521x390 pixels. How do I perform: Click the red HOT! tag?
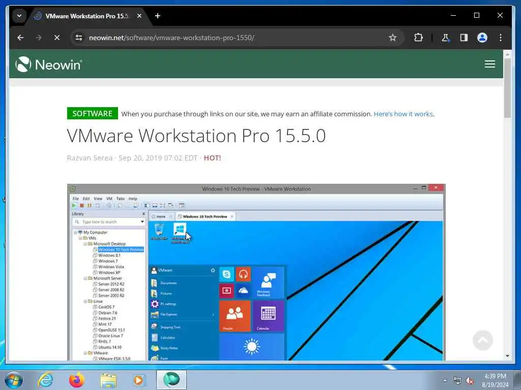pyautogui.click(x=212, y=158)
